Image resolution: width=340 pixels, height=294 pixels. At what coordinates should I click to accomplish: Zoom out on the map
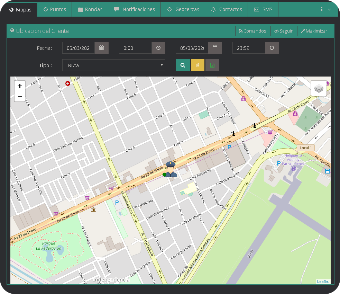20,96
